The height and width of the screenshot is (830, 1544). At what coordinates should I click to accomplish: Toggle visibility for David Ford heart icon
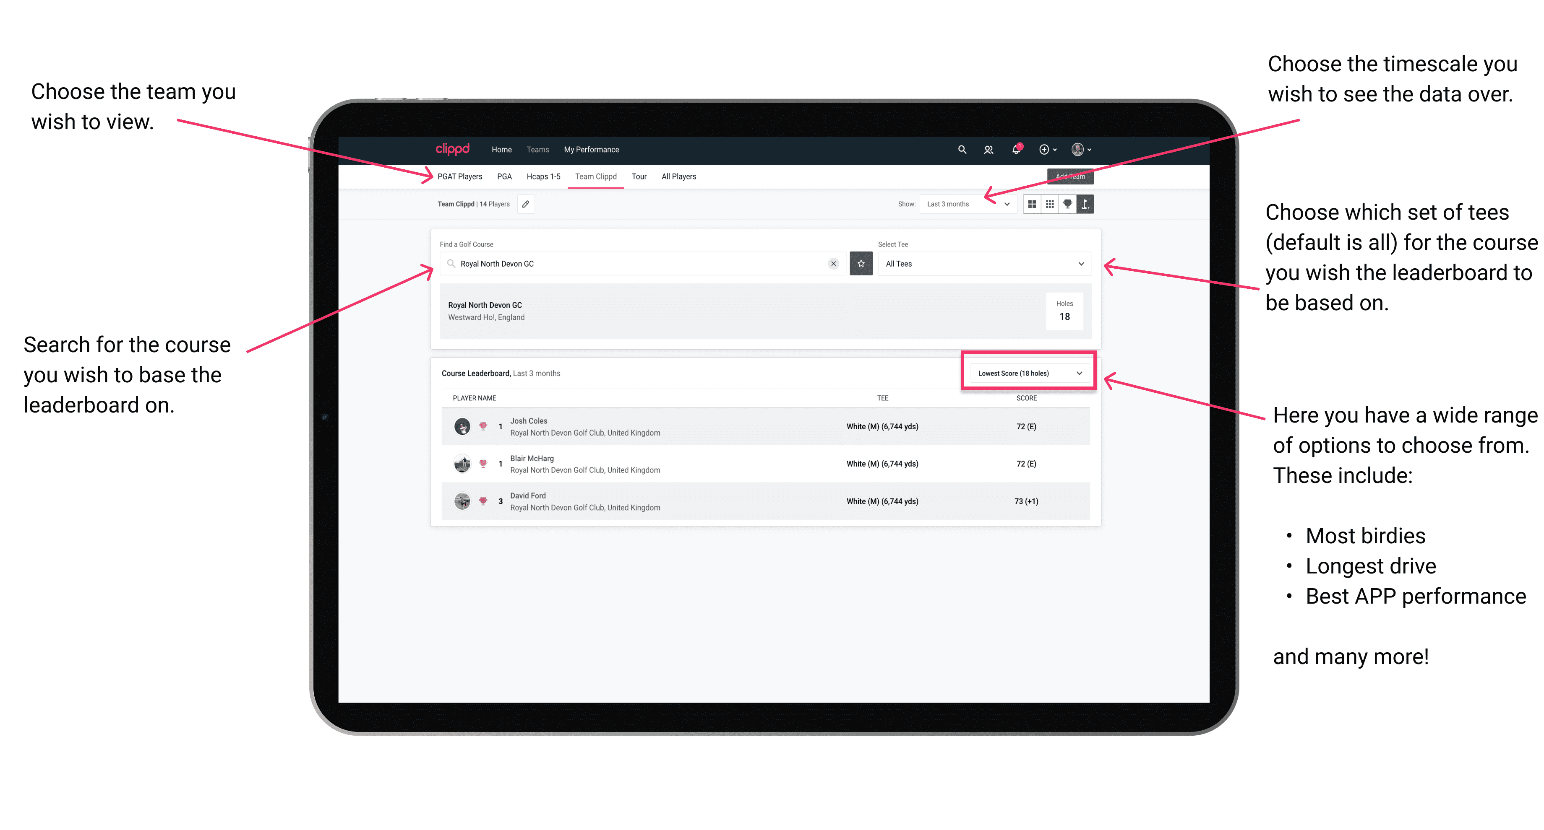coord(482,501)
